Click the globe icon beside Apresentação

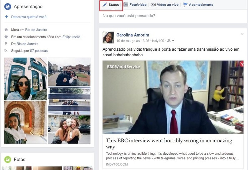pyautogui.click(x=7, y=7)
